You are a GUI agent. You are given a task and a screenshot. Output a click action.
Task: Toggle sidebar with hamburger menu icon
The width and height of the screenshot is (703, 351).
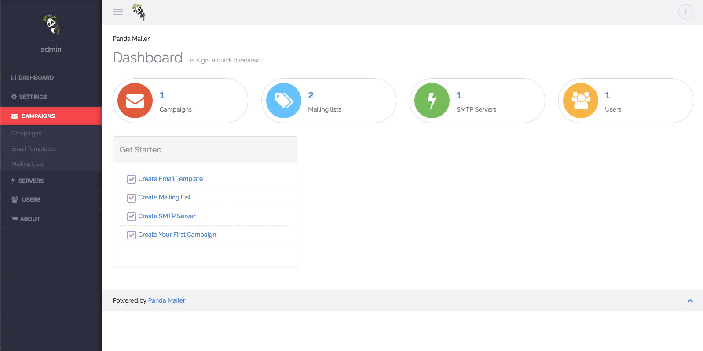pos(118,12)
